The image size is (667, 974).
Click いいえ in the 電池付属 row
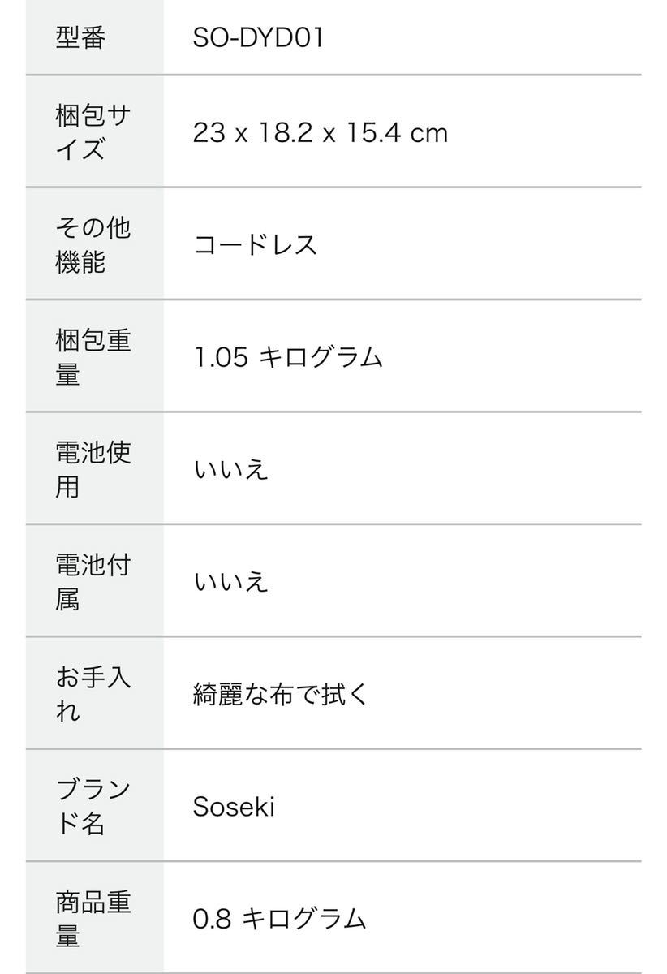click(230, 581)
